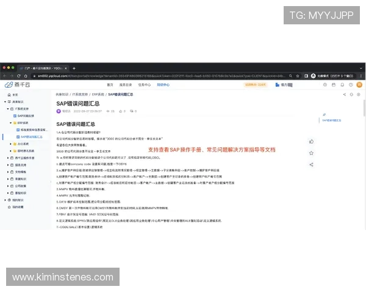Open the tenant switcher beside trial badge
This screenshot has height=292, width=366.
coord(284,85)
